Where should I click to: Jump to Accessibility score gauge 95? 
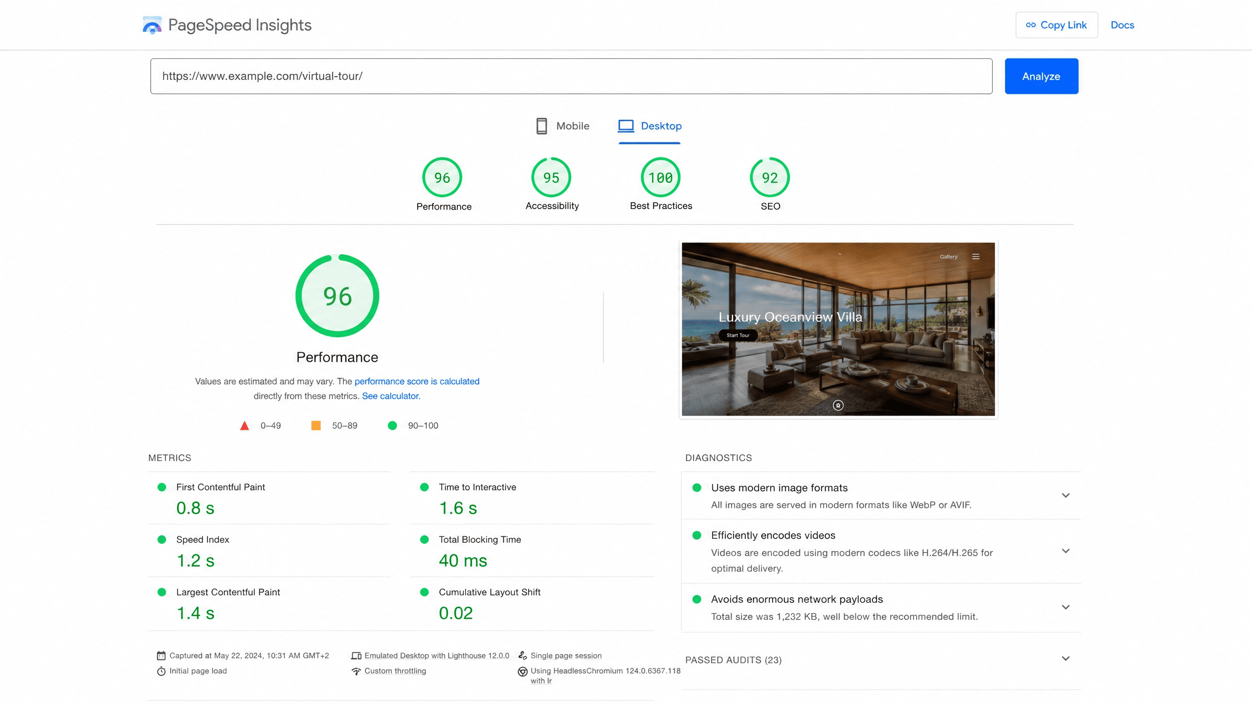[551, 177]
